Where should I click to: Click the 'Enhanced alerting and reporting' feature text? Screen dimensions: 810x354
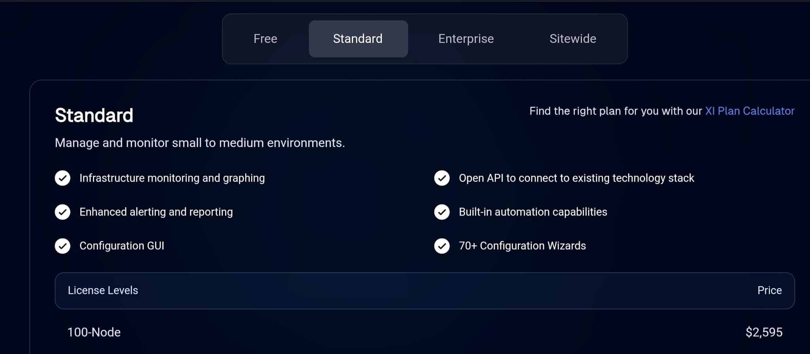[156, 212]
